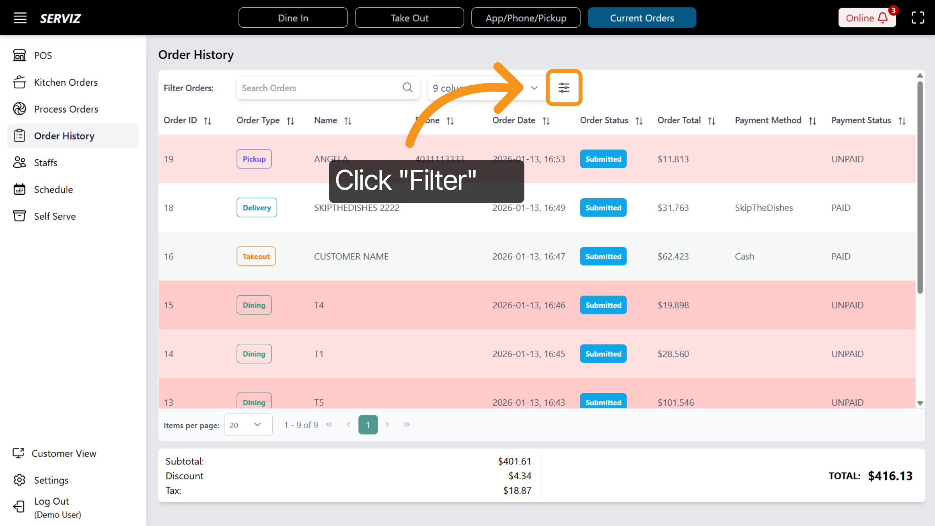Click the Staffs icon in sidebar
This screenshot has width=935, height=526.
(19, 162)
